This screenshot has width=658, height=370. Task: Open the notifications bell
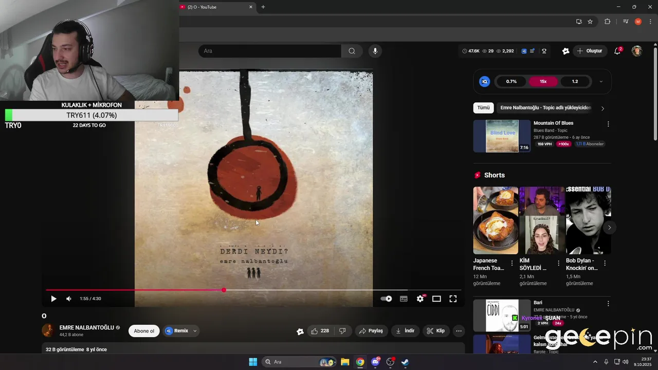coord(617,51)
